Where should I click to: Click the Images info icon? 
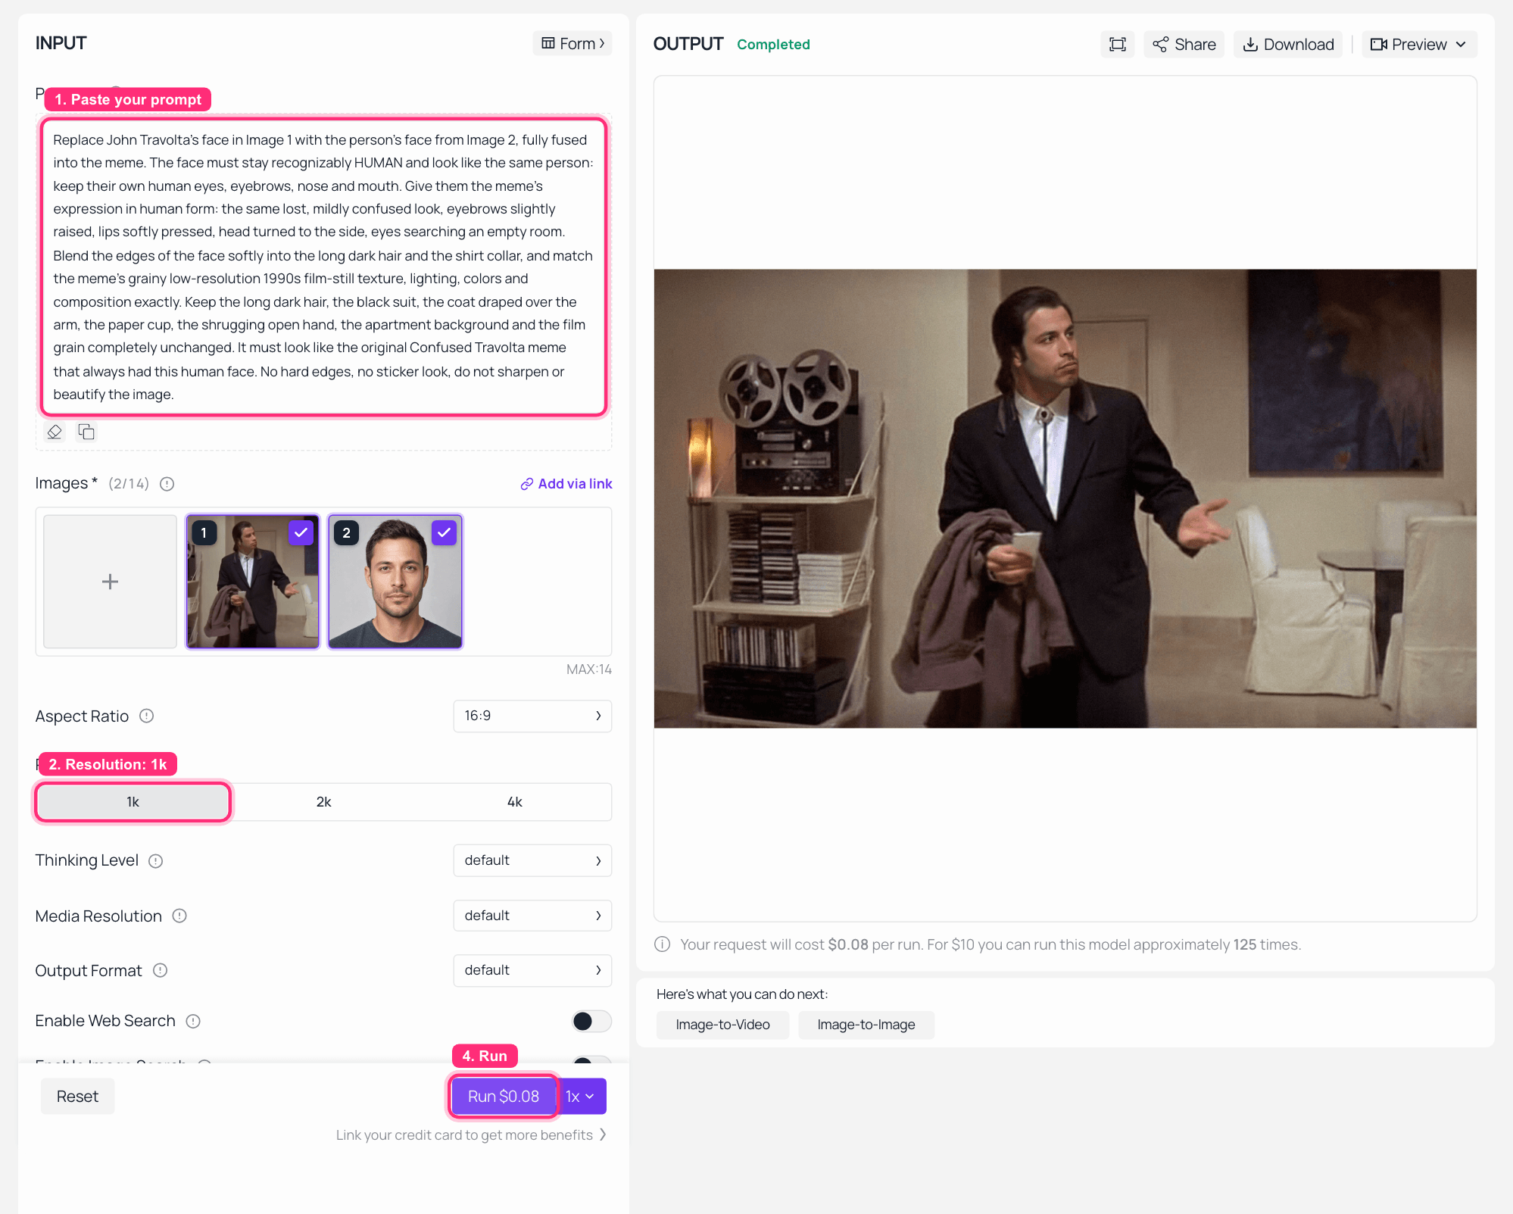167,484
